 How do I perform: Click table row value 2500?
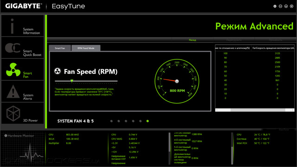click(278, 62)
